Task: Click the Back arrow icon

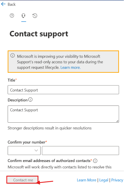Action: point(3,4)
